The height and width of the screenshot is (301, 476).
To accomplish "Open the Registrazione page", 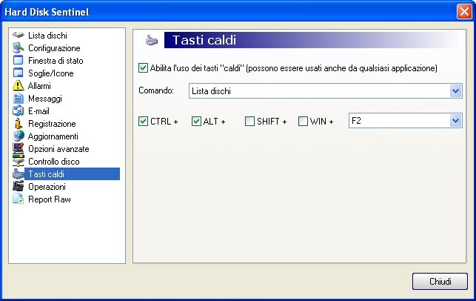I will point(52,124).
